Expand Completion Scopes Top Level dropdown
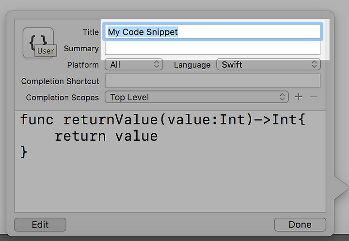Viewport: 349px width, 241px height. tap(197, 97)
